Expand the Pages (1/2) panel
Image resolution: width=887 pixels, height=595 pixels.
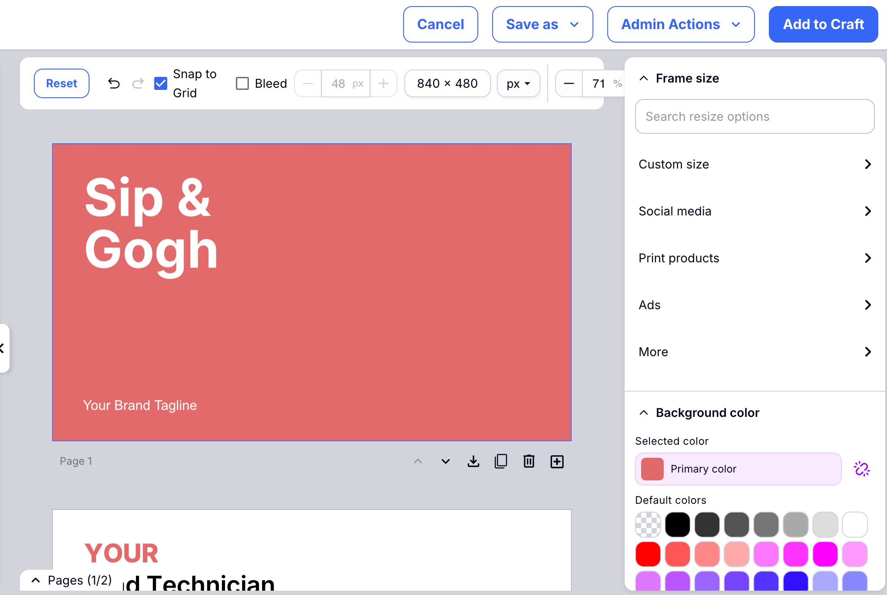coord(36,580)
